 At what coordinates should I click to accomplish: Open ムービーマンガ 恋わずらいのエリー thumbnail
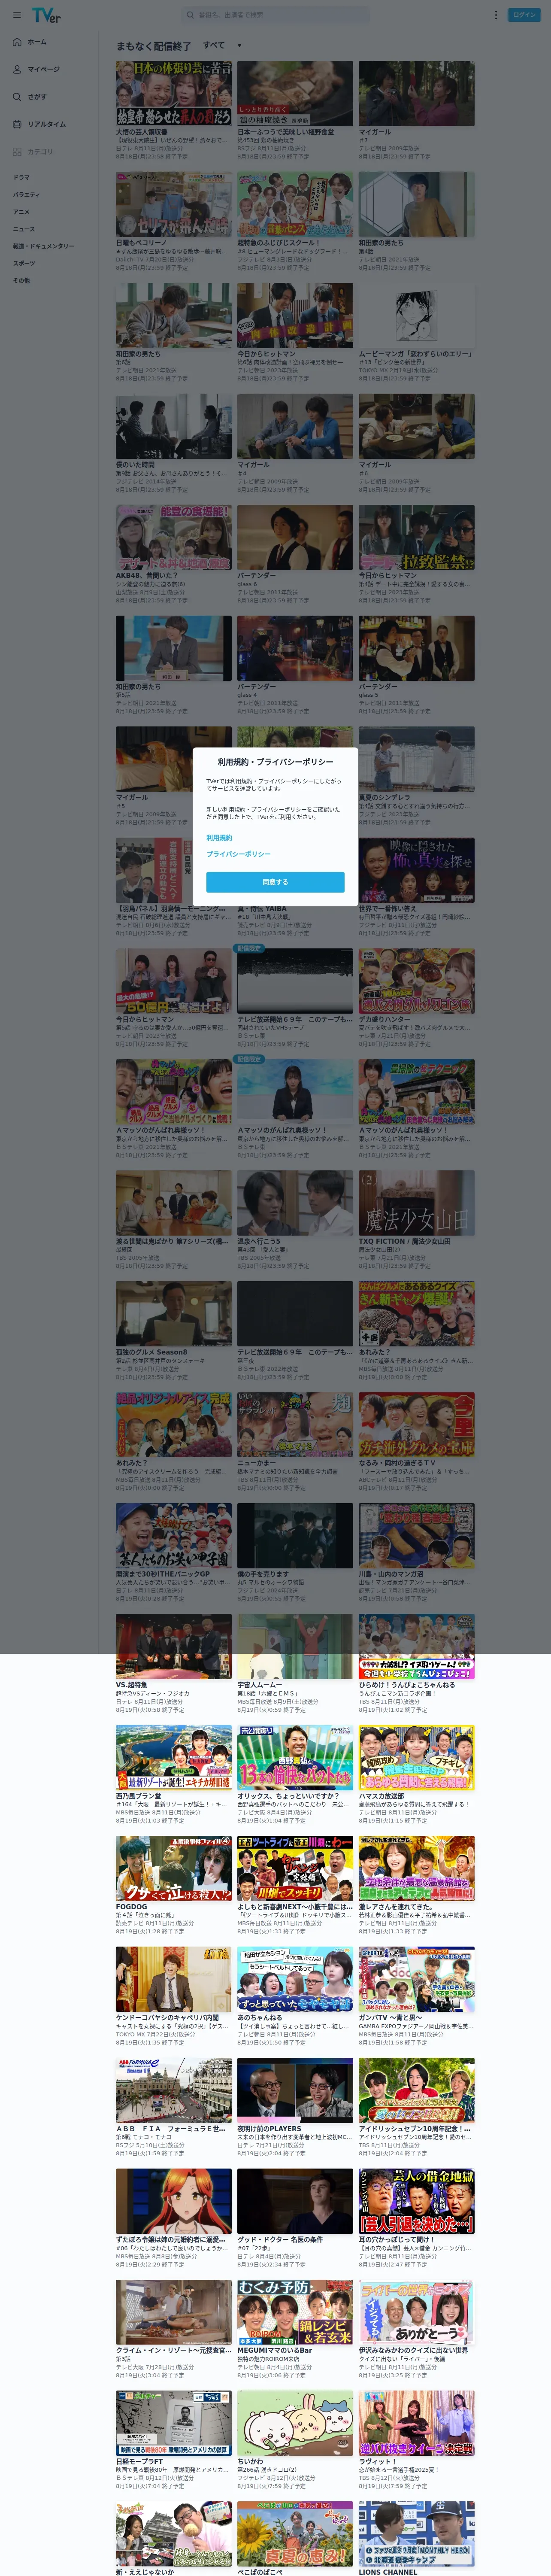point(417,315)
